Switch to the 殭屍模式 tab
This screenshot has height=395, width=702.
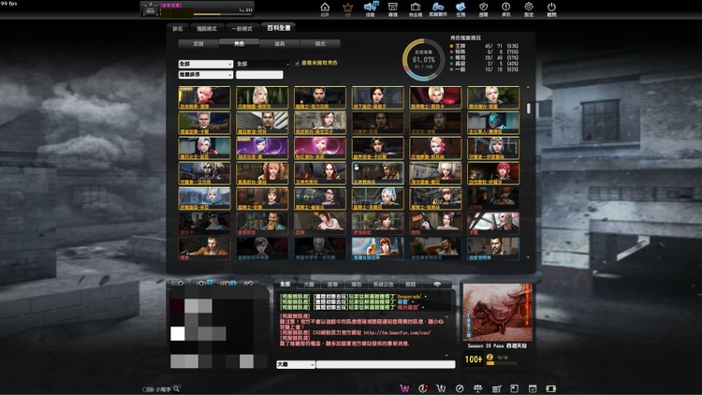(x=207, y=28)
